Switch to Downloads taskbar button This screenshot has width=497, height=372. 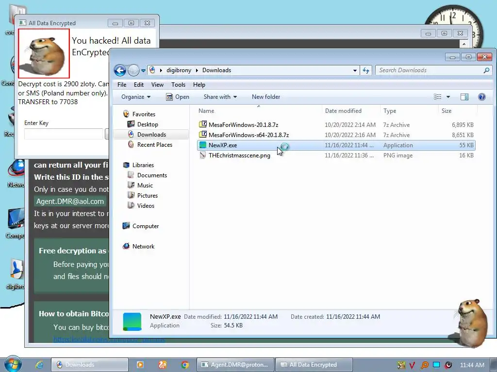90,365
